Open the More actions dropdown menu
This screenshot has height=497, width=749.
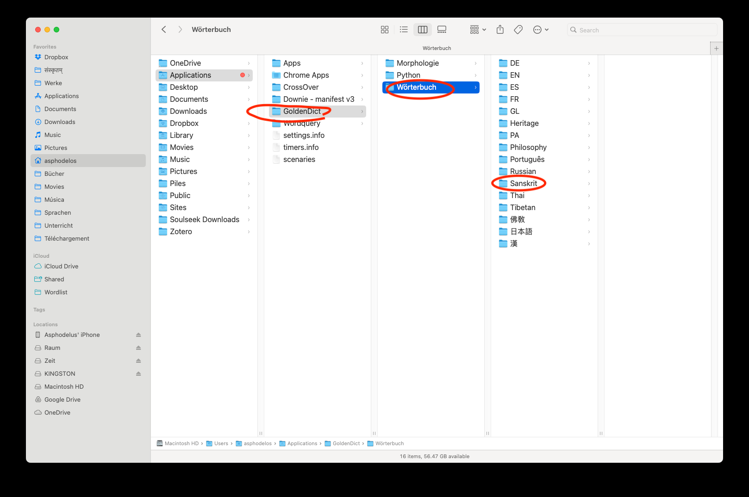541,30
